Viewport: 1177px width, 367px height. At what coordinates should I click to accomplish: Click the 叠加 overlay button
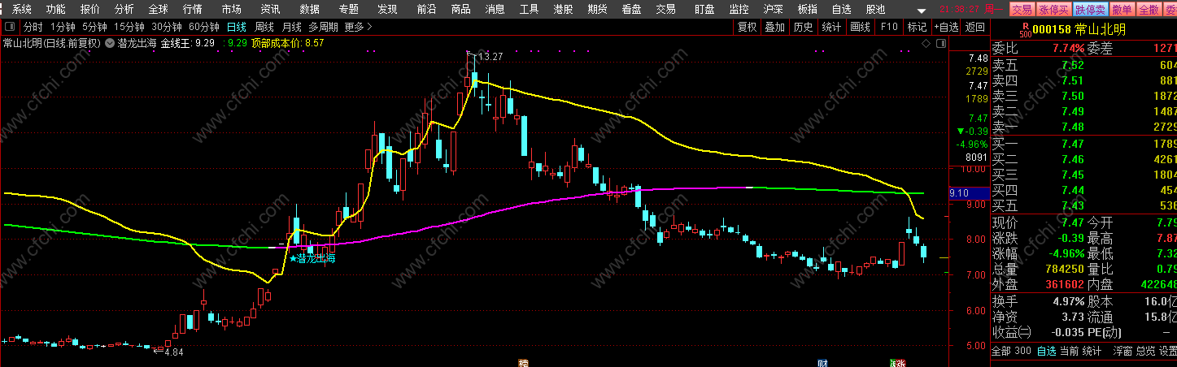775,27
